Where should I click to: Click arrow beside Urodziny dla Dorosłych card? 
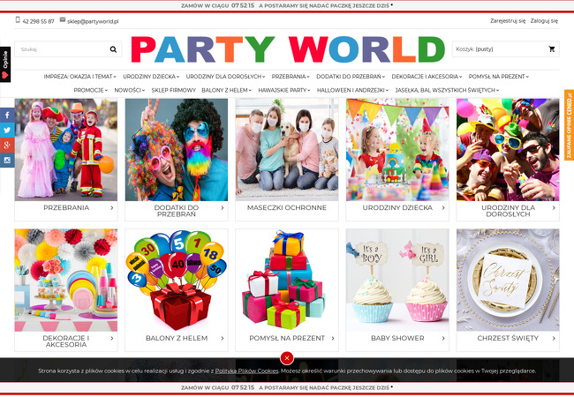554,207
